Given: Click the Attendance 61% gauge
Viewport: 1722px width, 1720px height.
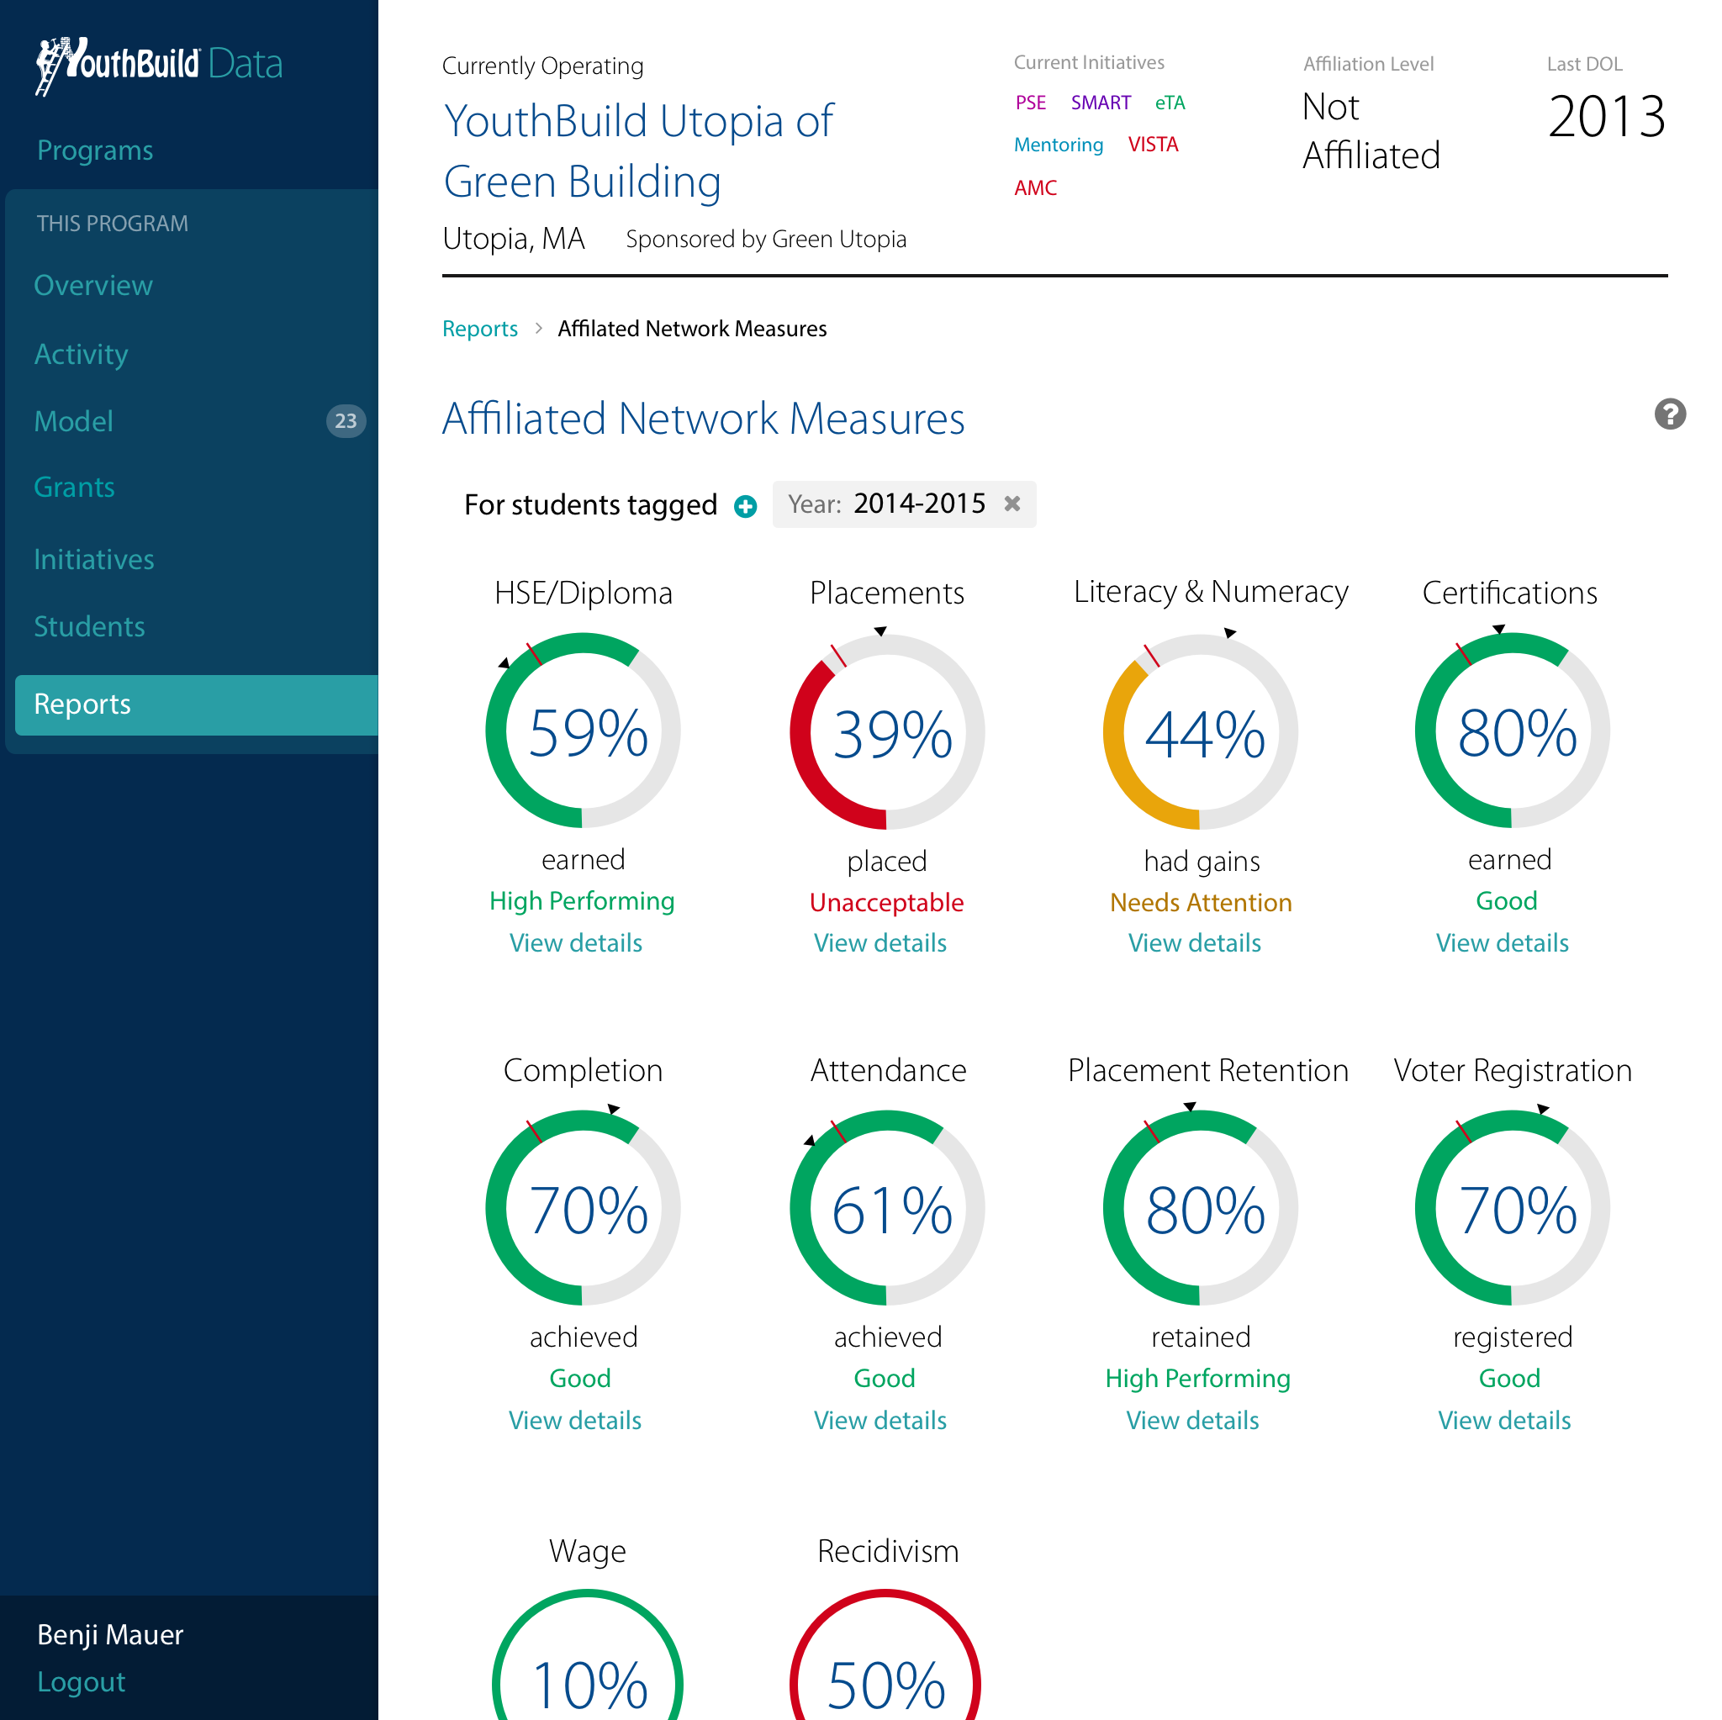Looking at the screenshot, I should pos(887,1209).
